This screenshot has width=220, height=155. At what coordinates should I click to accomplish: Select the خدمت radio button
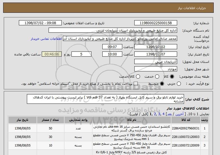point(157,77)
